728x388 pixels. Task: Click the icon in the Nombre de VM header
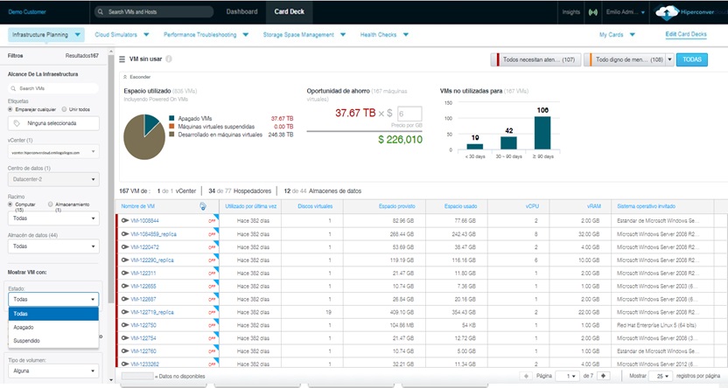pos(203,206)
